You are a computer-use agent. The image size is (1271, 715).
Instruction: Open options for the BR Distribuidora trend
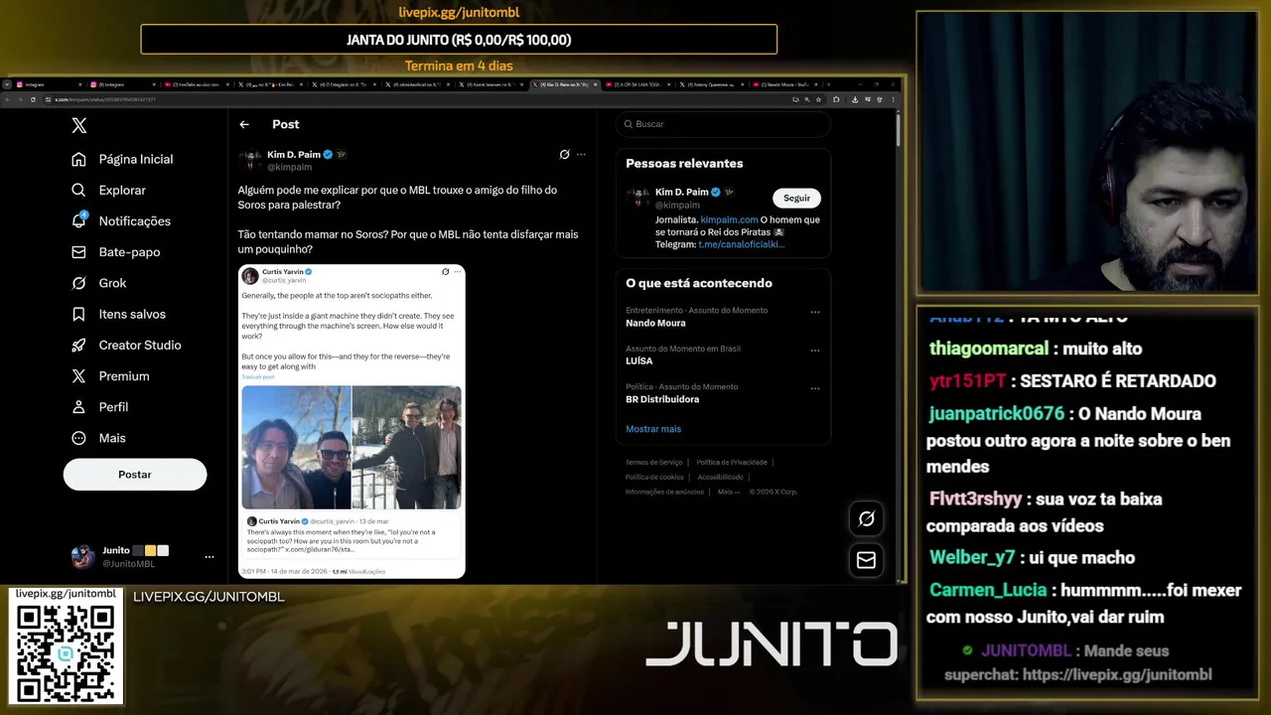(815, 388)
